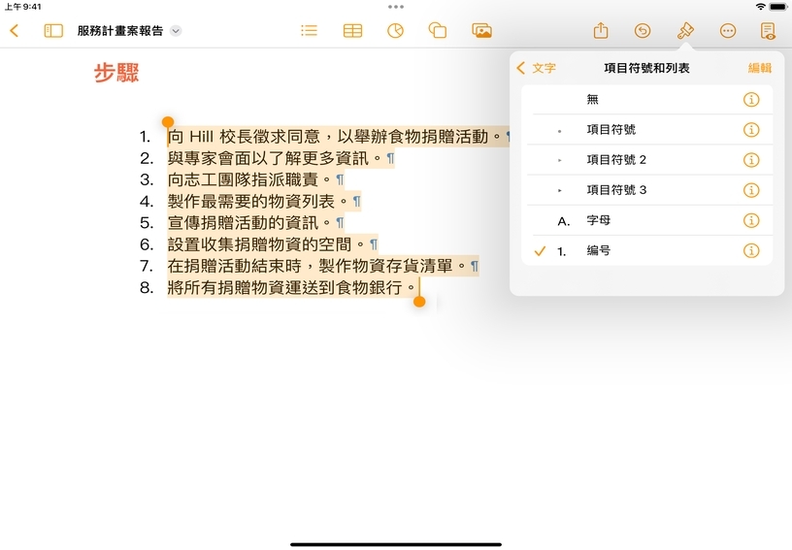This screenshot has width=792, height=550.
Task: Select 無 list style
Action: (x=593, y=100)
